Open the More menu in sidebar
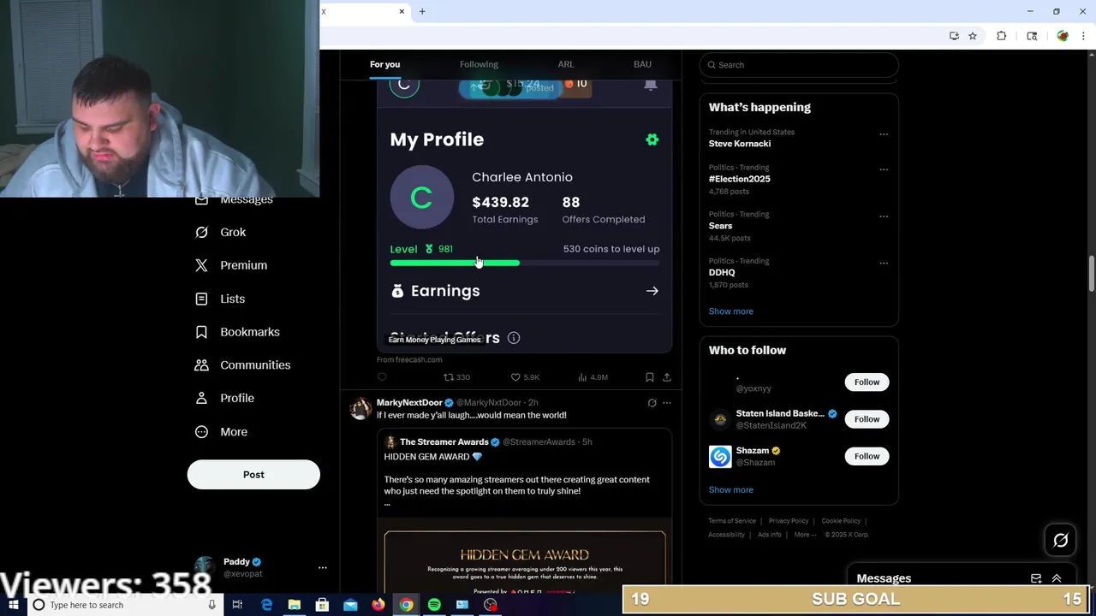Screen dimensions: 1096x616 coord(221,432)
